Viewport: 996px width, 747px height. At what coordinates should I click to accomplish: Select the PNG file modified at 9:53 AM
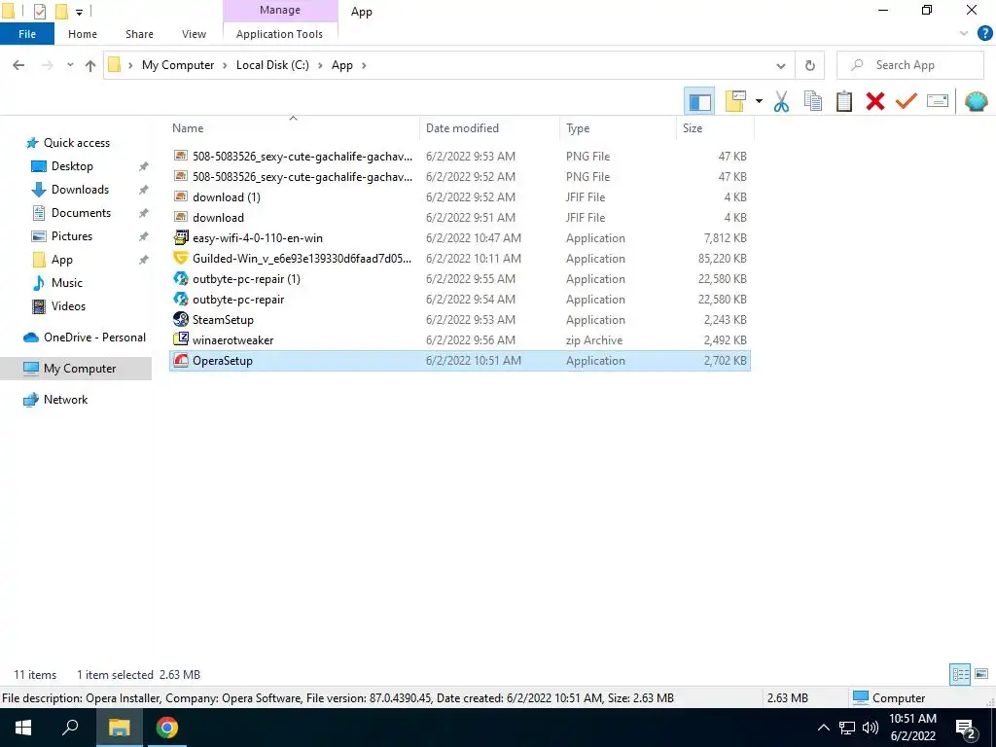(460, 157)
